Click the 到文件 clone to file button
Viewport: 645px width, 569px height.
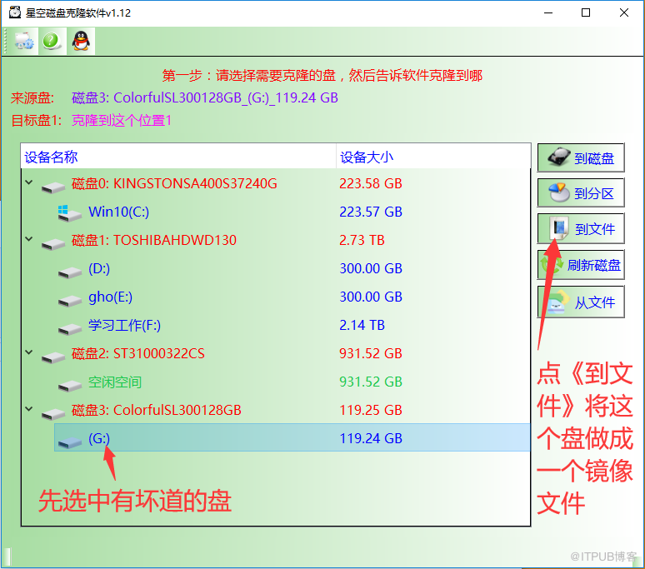(581, 228)
